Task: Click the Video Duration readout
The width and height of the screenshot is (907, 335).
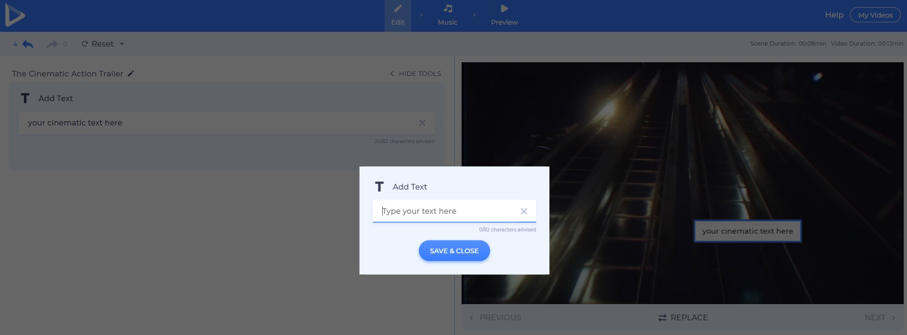Action: (x=867, y=44)
